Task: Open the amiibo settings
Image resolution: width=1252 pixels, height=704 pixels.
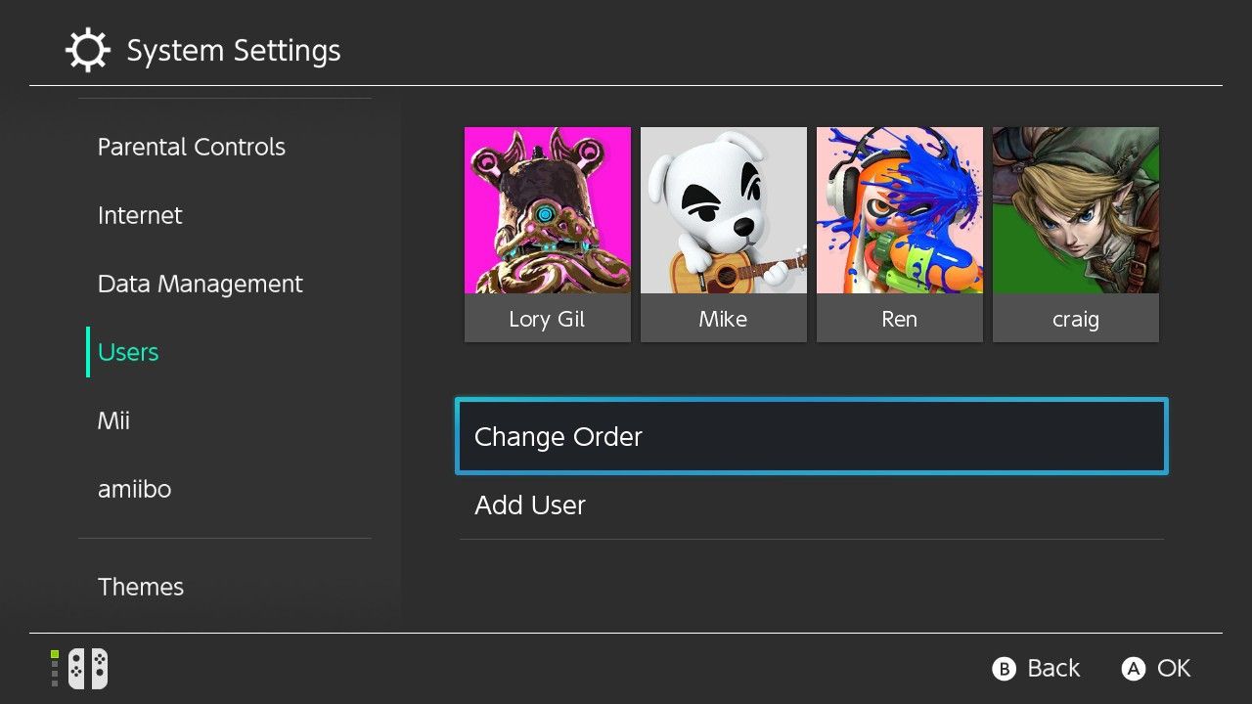Action: tap(134, 489)
